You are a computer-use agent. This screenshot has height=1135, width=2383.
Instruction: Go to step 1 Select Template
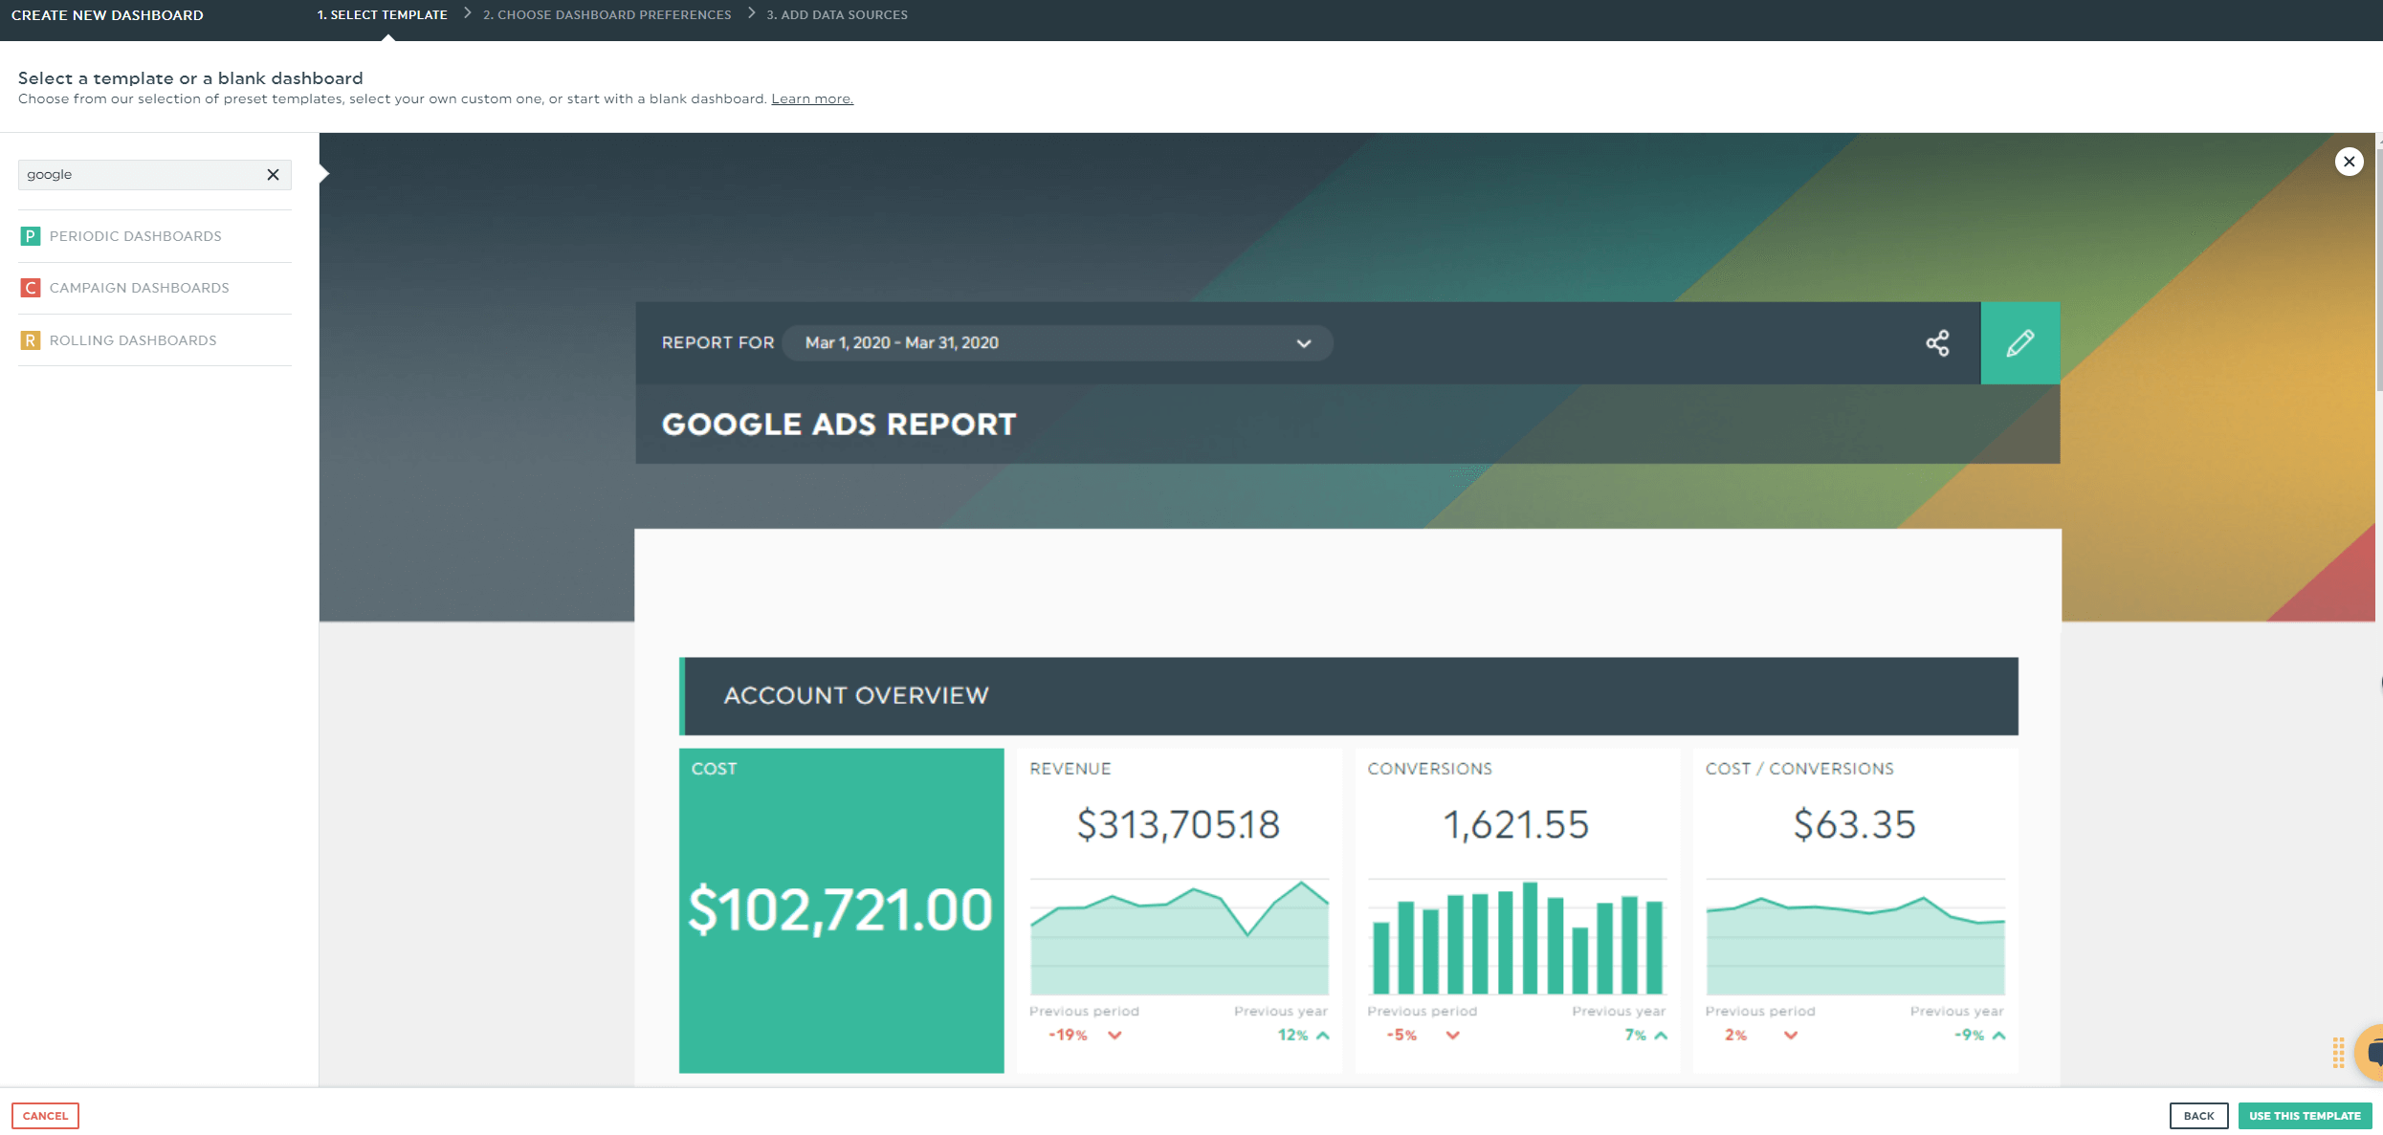click(x=383, y=15)
